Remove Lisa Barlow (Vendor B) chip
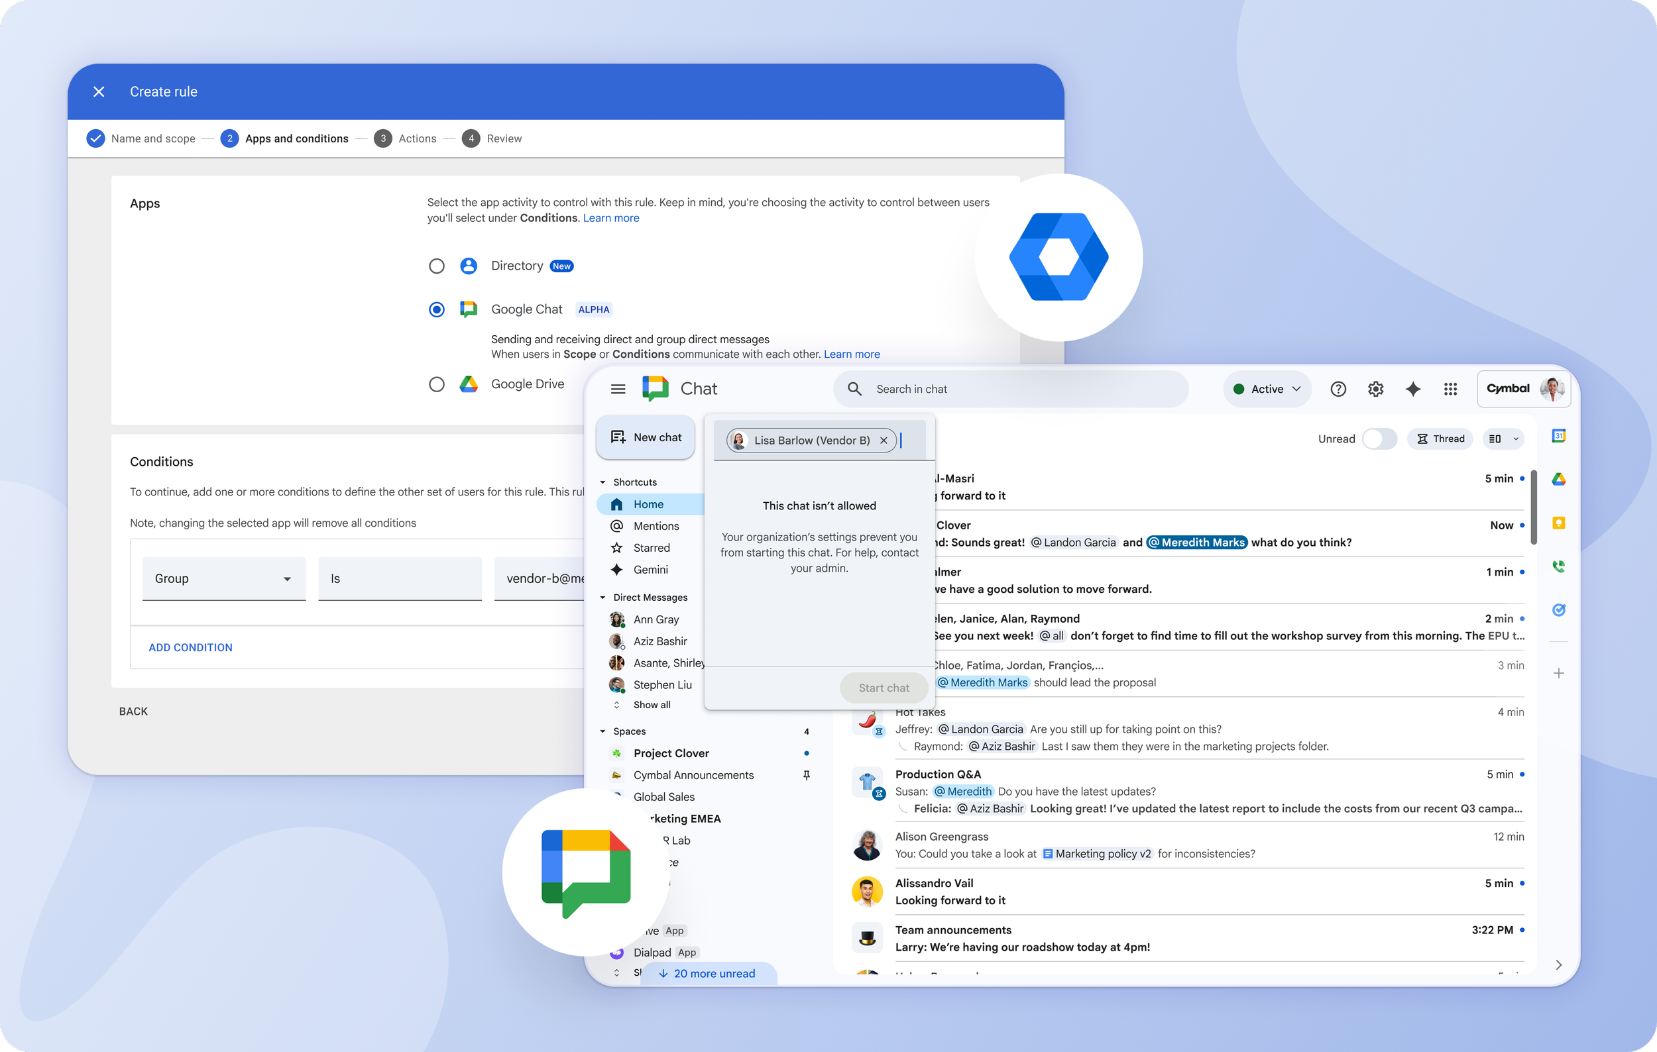The image size is (1657, 1052). click(x=884, y=440)
